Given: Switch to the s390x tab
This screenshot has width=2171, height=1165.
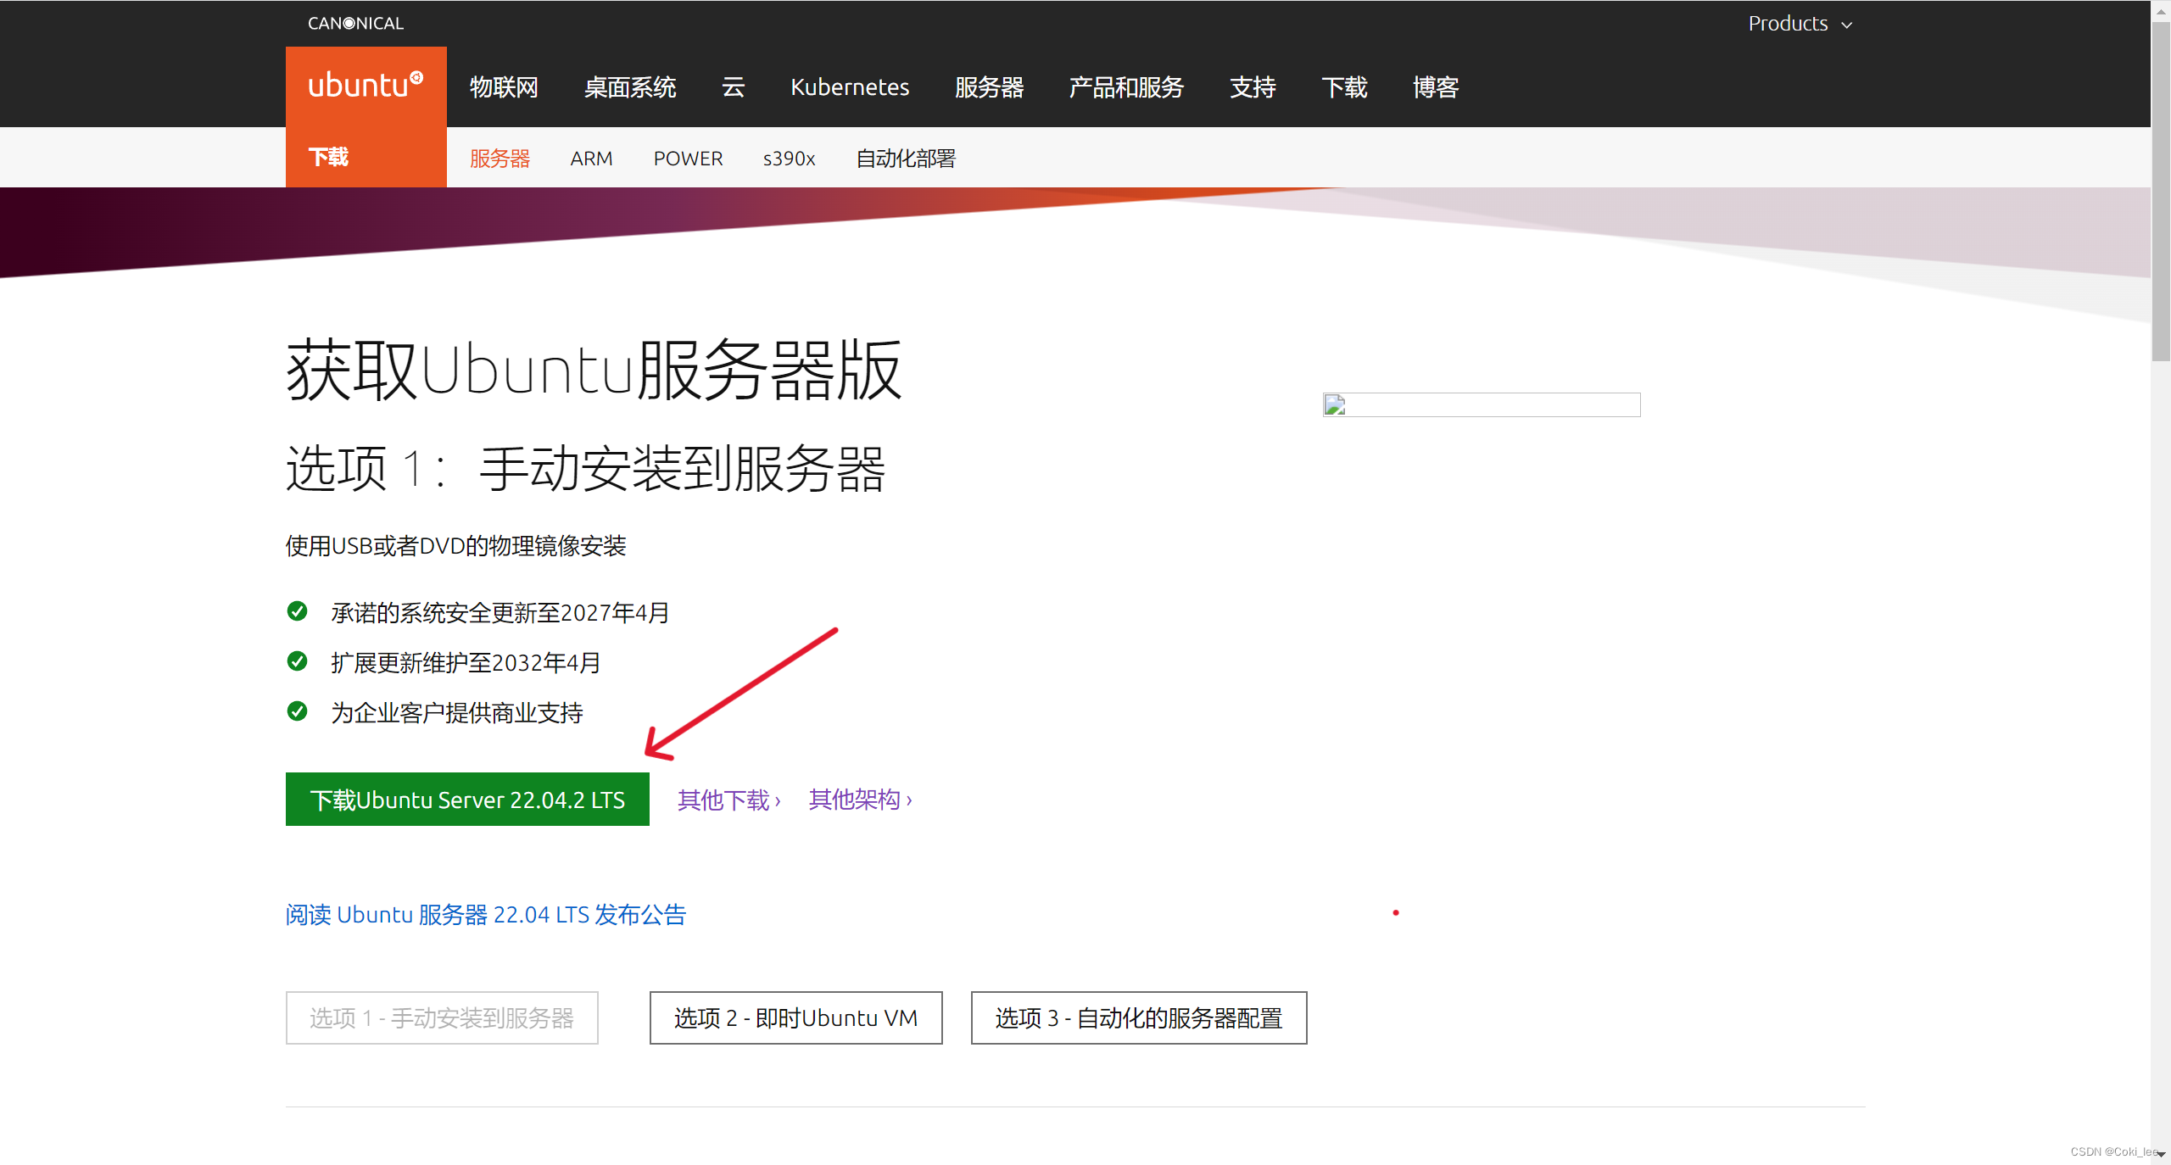Looking at the screenshot, I should tap(789, 158).
